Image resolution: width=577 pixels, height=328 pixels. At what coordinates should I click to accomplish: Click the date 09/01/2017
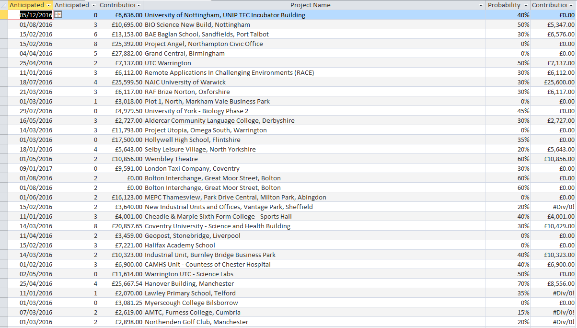point(36,168)
